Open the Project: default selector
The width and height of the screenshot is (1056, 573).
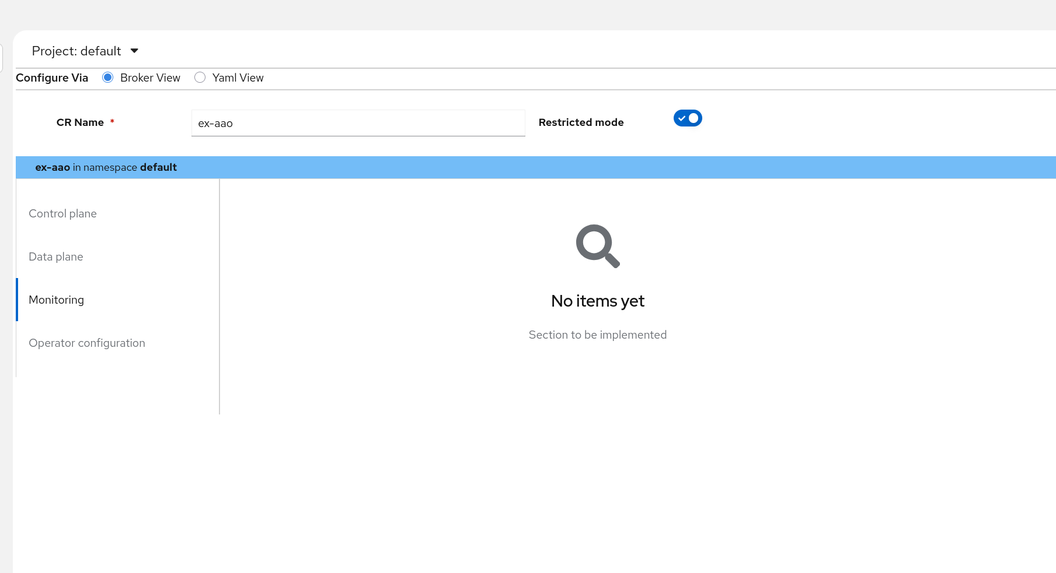coord(76,51)
